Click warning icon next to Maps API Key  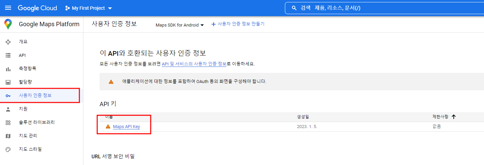point(108,126)
